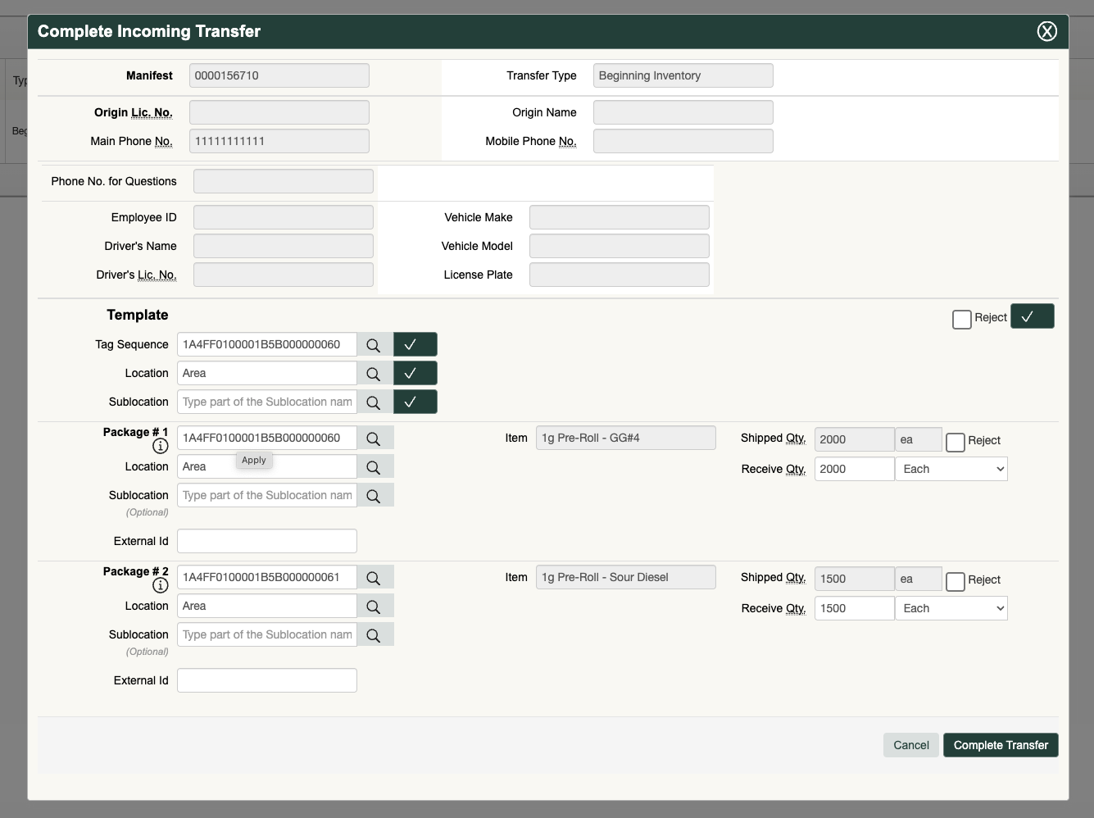This screenshot has width=1094, height=818.
Task: Click Package #2 info icon
Action: [161, 585]
